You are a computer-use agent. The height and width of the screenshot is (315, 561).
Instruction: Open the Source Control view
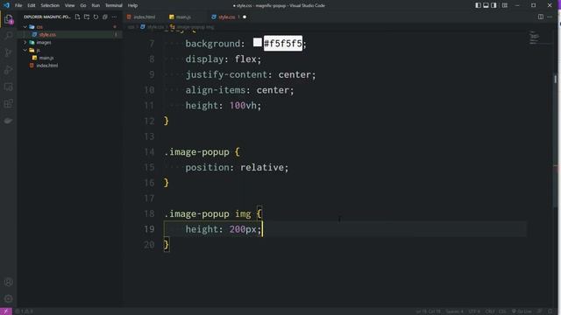(x=8, y=52)
